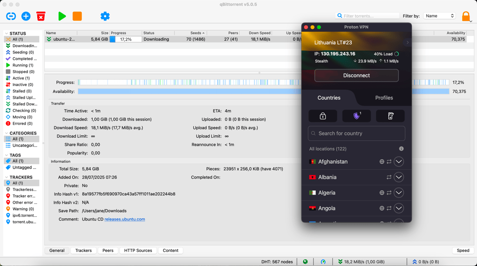The width and height of the screenshot is (477, 266).
Task: Click the torrent 17,2% progress bar cell
Action: pos(126,39)
